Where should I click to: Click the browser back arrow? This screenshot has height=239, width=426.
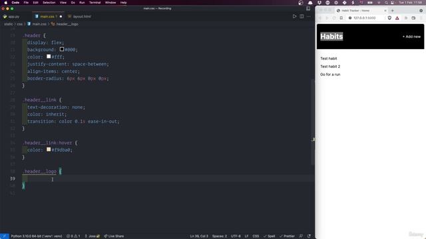coord(320,18)
